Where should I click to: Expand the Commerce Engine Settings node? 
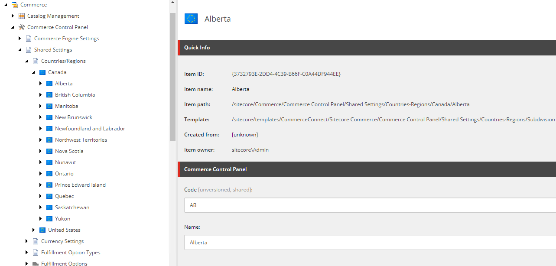pyautogui.click(x=20, y=39)
